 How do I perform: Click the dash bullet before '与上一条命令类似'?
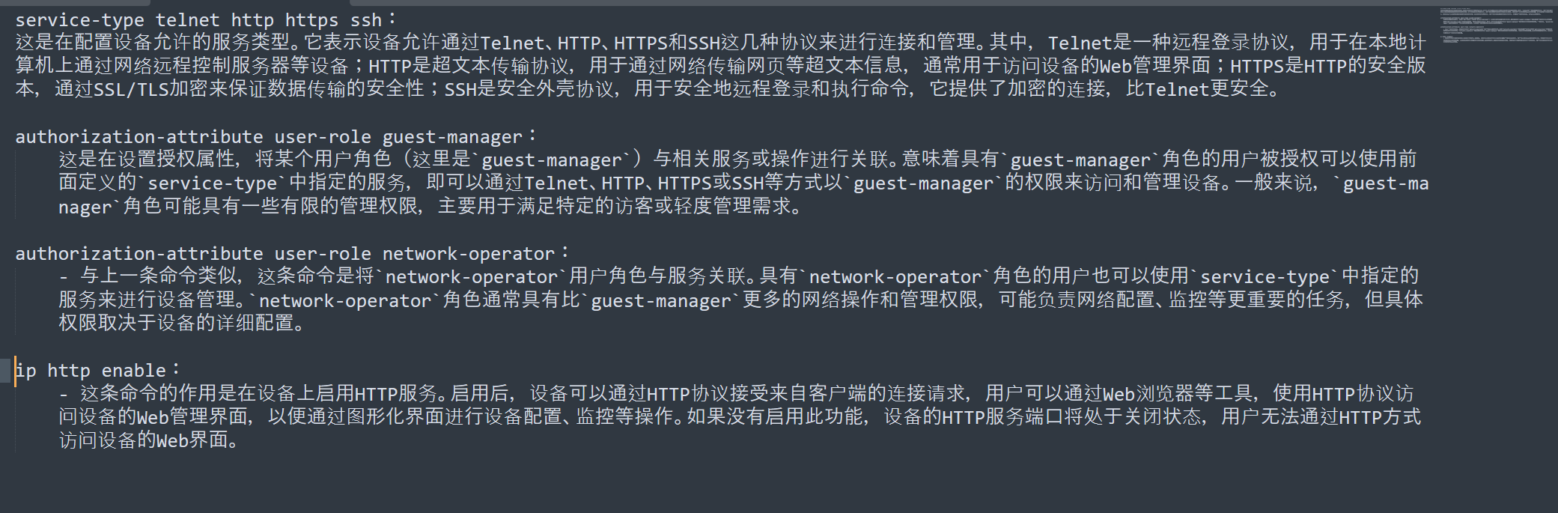click(x=64, y=276)
